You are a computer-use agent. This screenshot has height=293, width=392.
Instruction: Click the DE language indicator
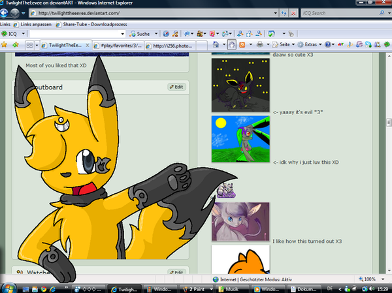tap(330, 288)
